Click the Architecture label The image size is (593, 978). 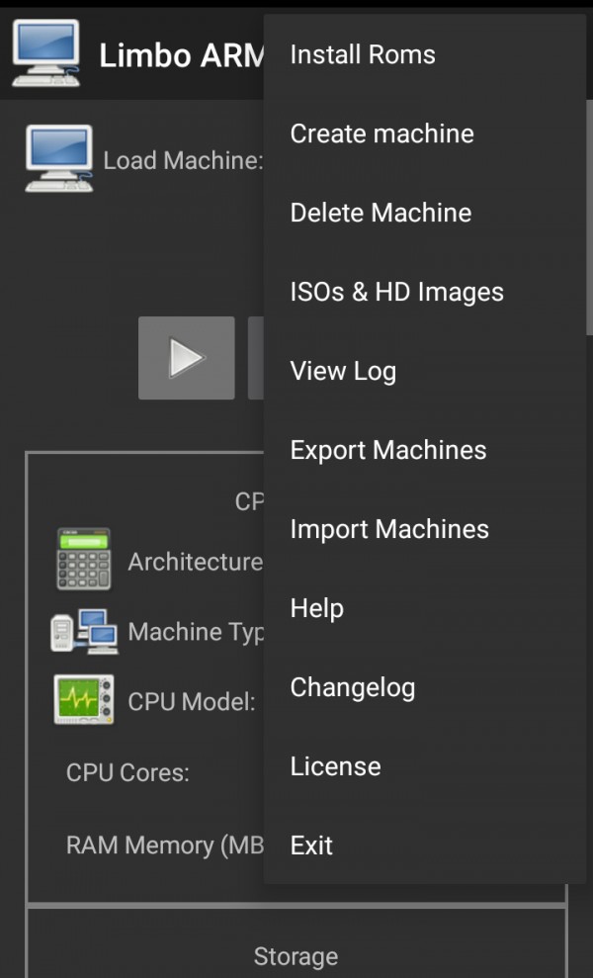(x=195, y=562)
